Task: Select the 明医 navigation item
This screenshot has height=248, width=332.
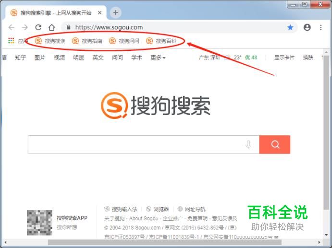Action: [x=78, y=58]
